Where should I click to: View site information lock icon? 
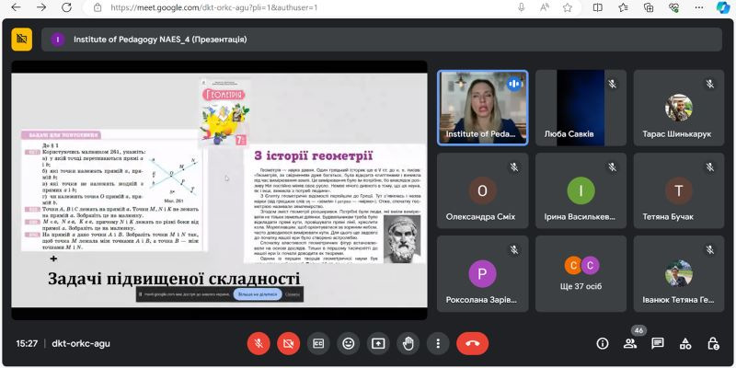[98, 7]
